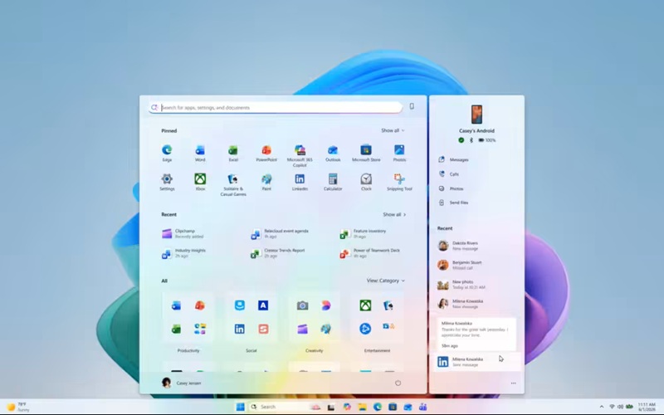The image size is (664, 415).
Task: Open the Creativity category folder
Action: click(x=315, y=318)
